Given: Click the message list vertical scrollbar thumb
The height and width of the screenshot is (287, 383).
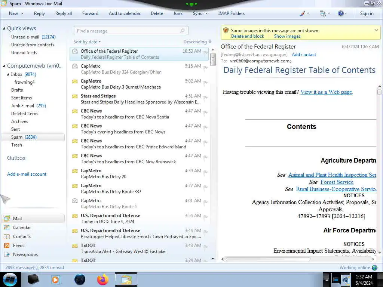Looking at the screenshot, I should pyautogui.click(x=213, y=59).
